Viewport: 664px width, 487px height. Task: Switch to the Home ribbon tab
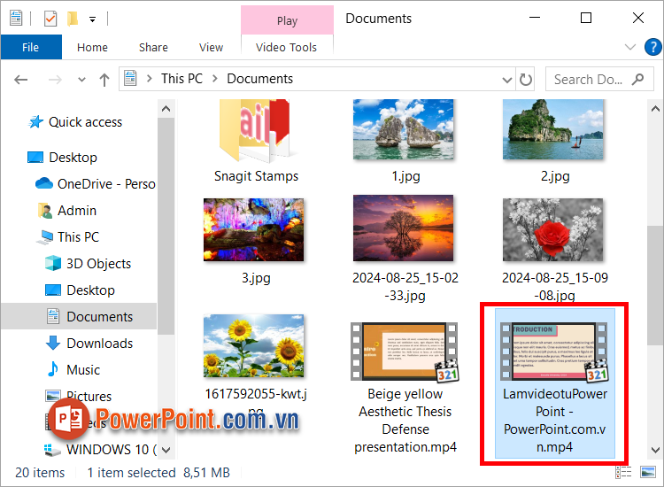(92, 47)
